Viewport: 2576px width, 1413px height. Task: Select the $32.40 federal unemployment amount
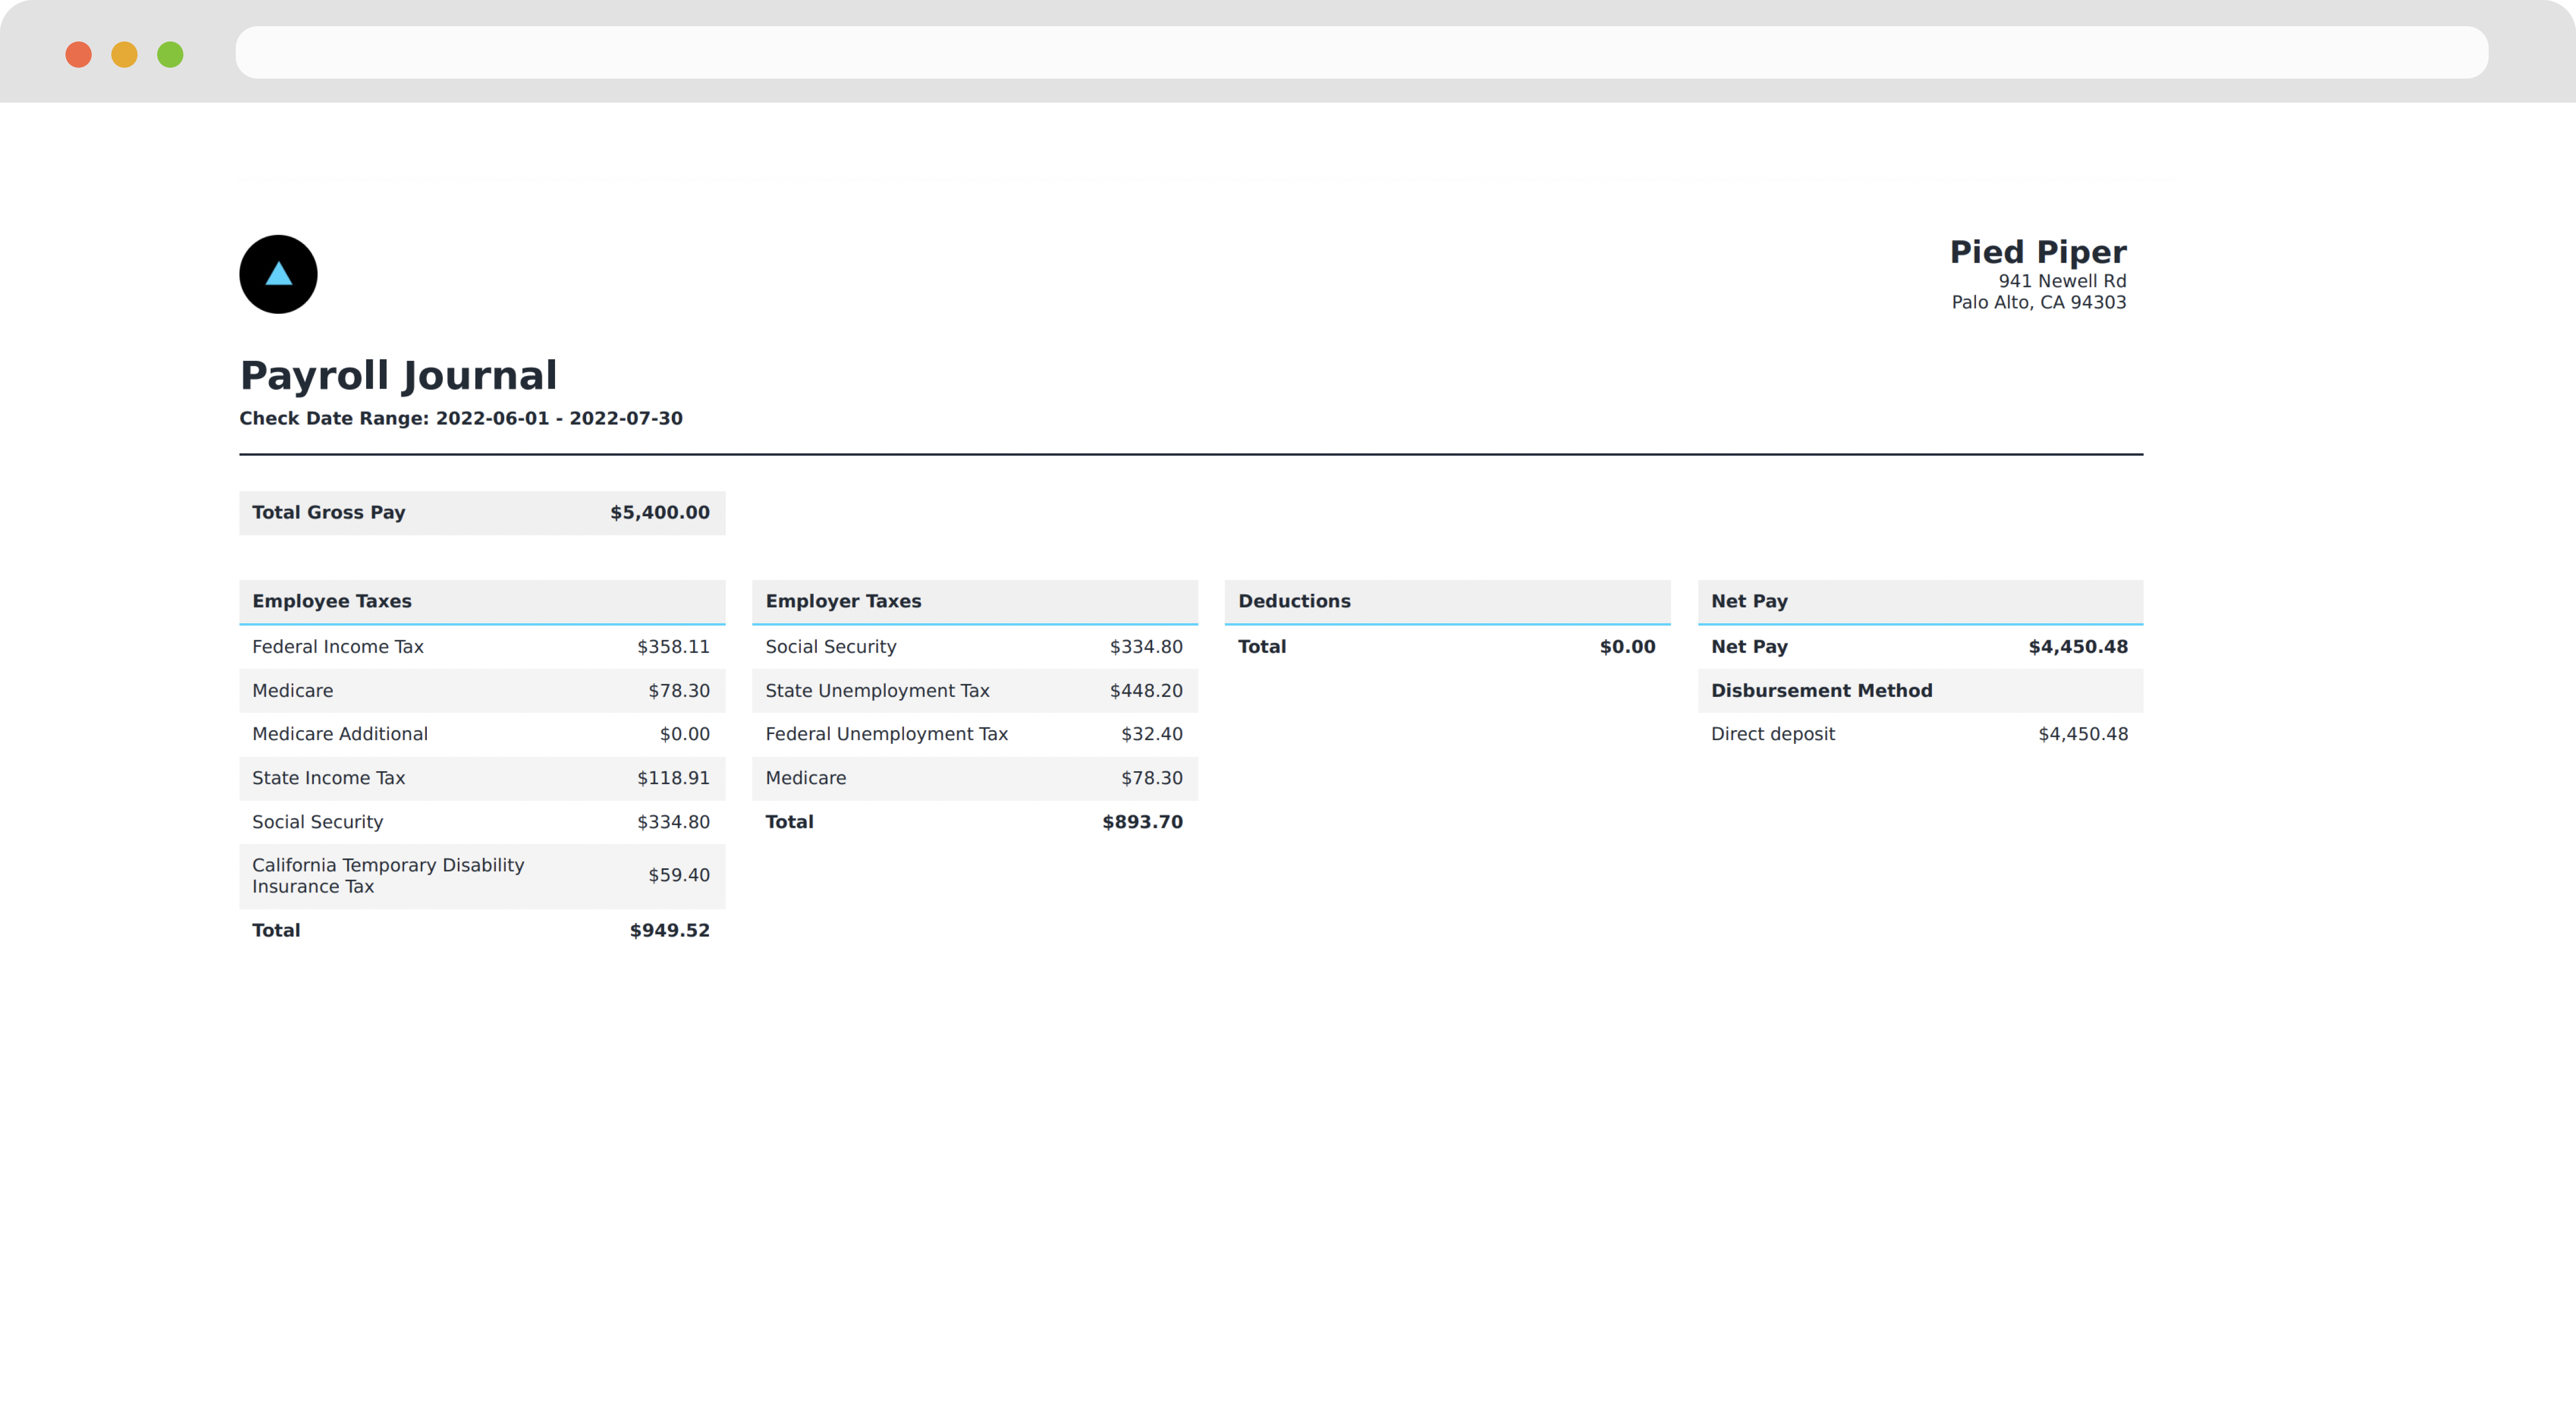pos(1152,734)
